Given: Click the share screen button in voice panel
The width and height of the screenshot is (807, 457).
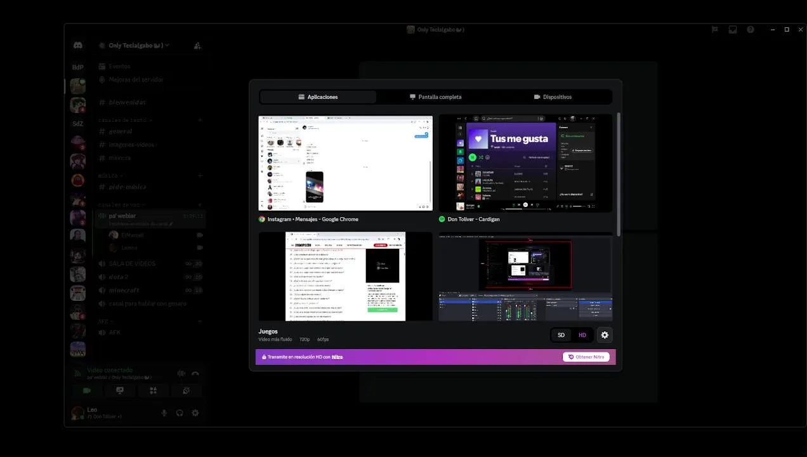Looking at the screenshot, I should (120, 390).
